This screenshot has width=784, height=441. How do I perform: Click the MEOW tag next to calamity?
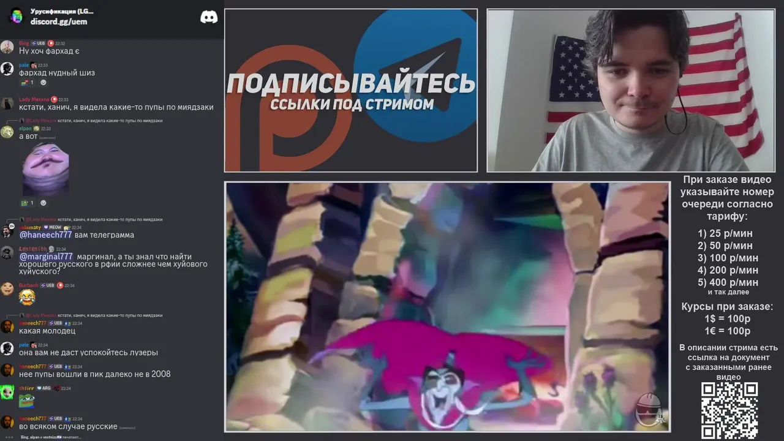[x=52, y=227]
